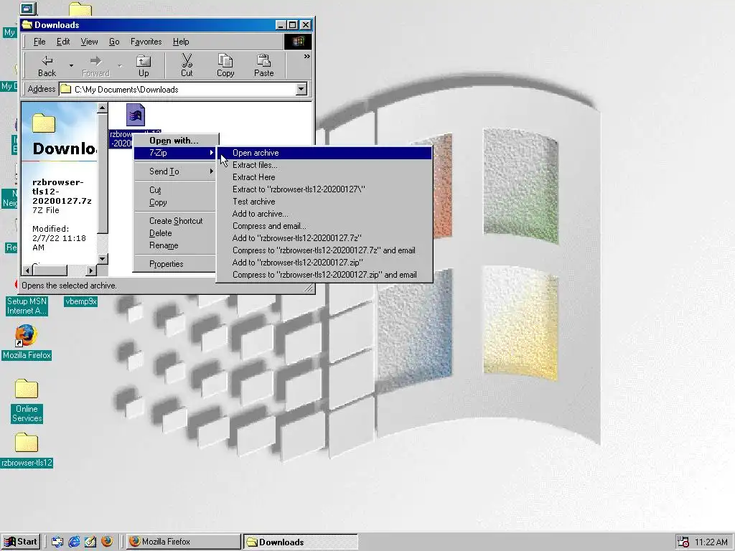This screenshot has width=735, height=551.
Task: Click Test archive option
Action: pos(324,202)
